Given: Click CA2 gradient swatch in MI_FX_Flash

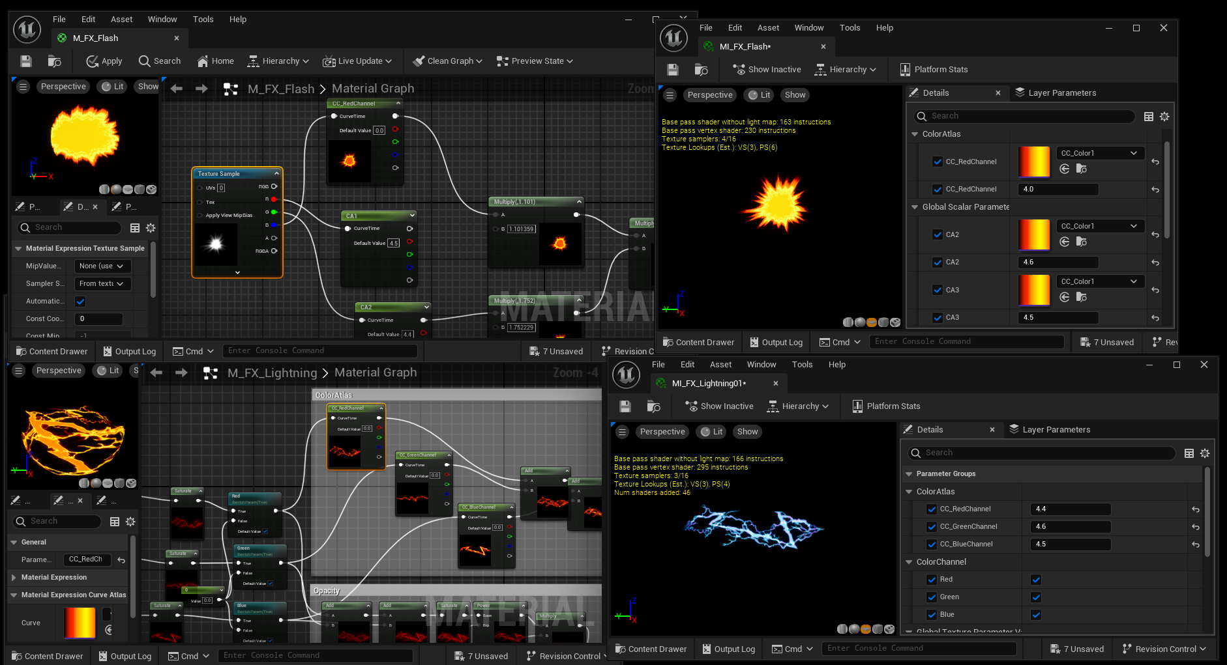Looking at the screenshot, I should click(x=1034, y=235).
